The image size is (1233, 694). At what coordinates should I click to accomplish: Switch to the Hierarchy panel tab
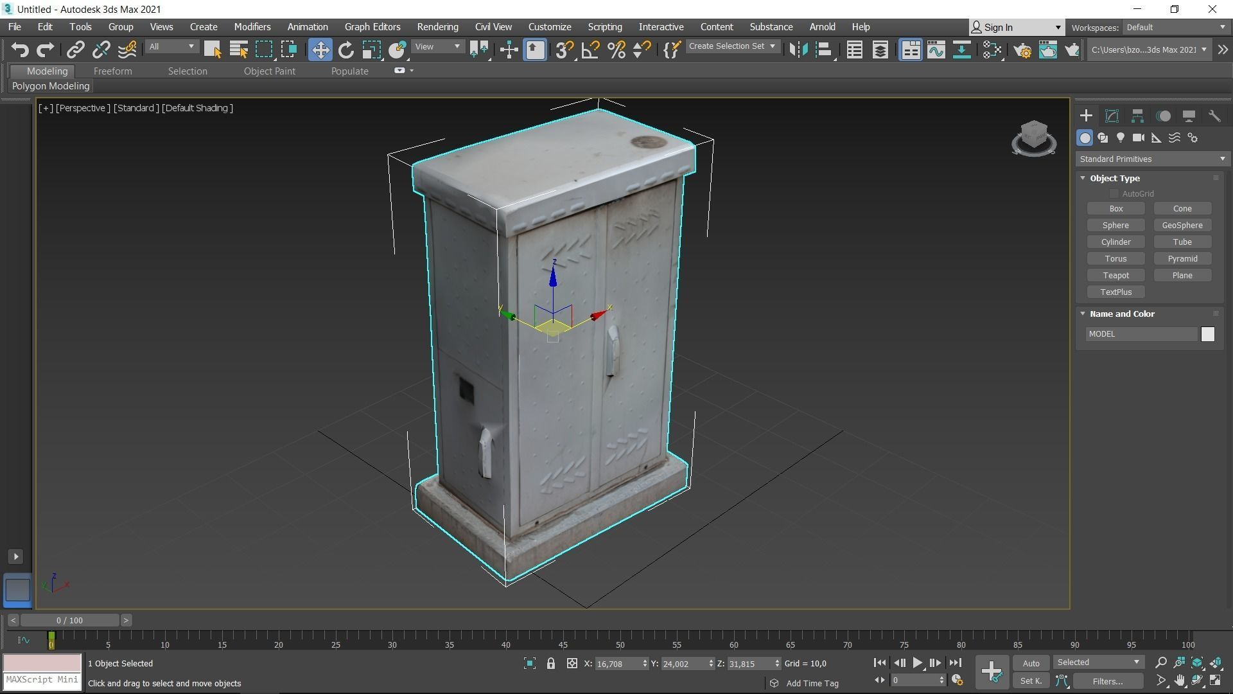pyautogui.click(x=1137, y=116)
